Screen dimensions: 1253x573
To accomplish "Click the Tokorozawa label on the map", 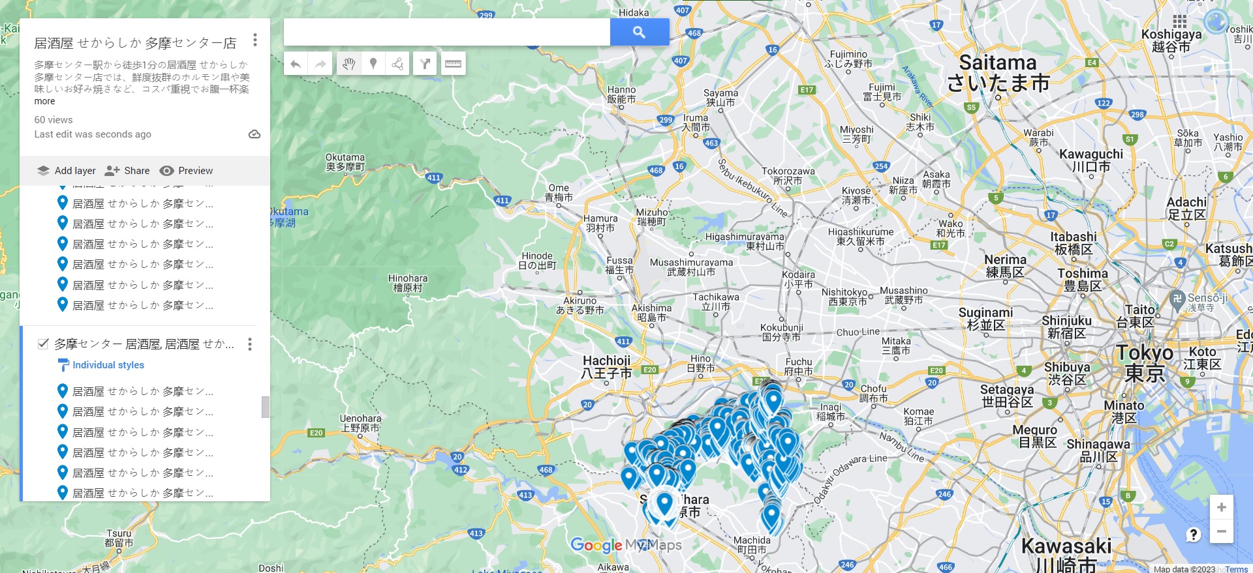I will (x=788, y=175).
